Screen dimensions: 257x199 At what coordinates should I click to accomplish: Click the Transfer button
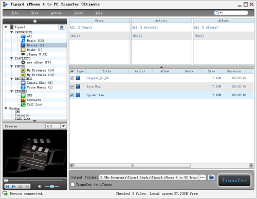[x=234, y=180]
